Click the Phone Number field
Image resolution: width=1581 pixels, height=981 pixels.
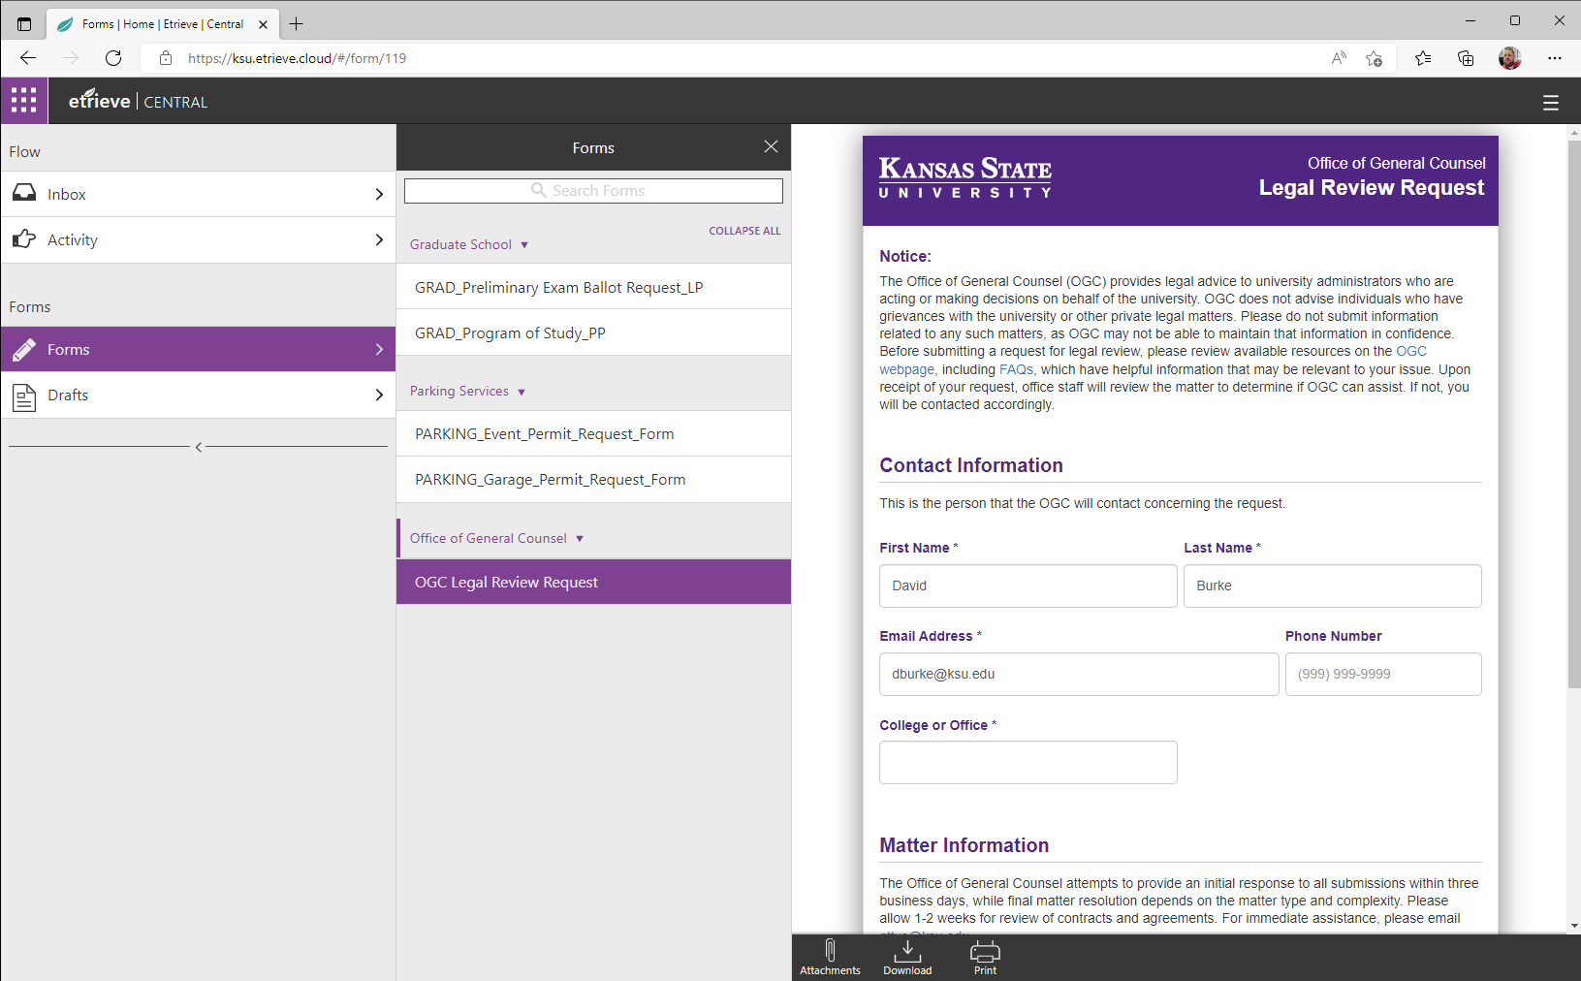(x=1383, y=674)
